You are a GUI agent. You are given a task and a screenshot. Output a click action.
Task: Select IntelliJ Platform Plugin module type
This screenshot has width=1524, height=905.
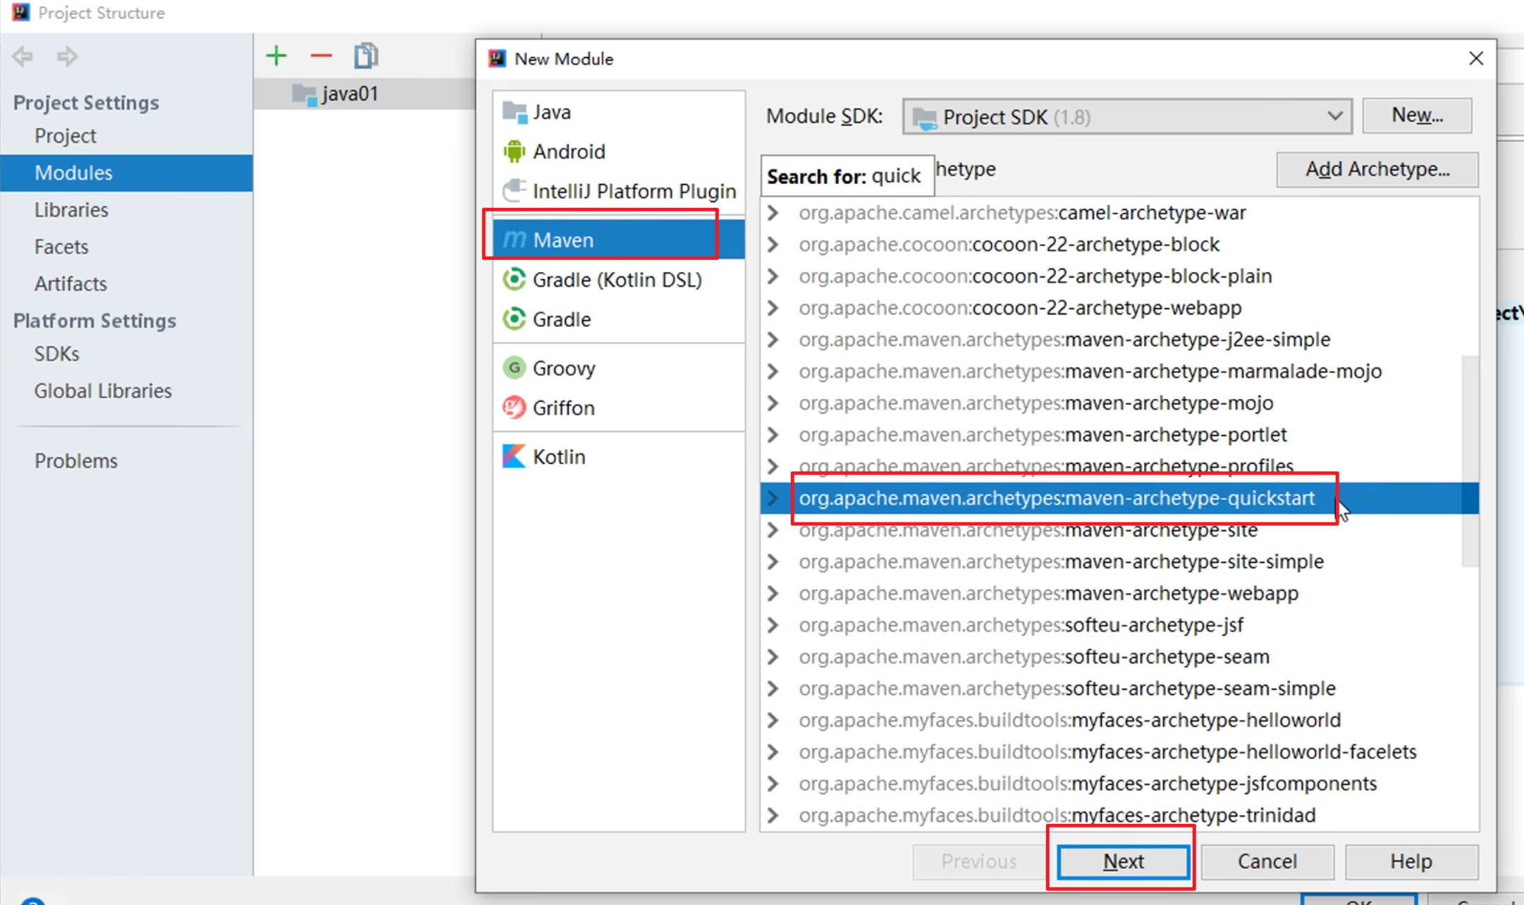[x=633, y=191]
